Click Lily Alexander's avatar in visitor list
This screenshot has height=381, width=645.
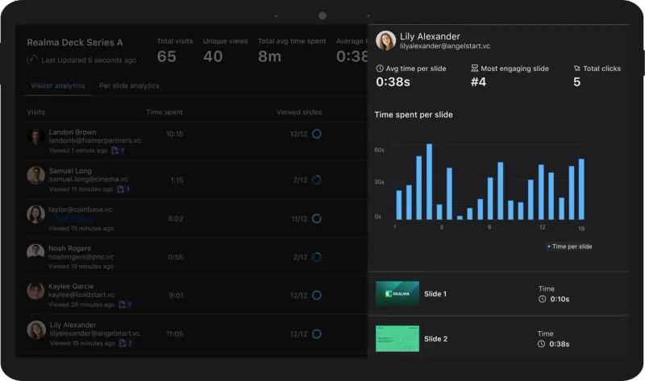click(x=35, y=329)
